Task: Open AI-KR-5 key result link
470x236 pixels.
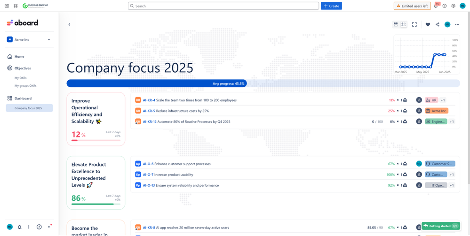Action: (x=149, y=111)
